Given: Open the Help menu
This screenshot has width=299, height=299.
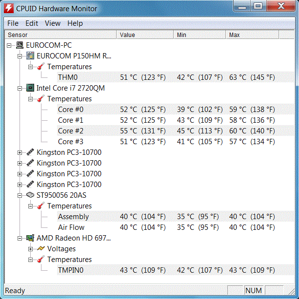Looking at the screenshot, I should tap(75, 23).
